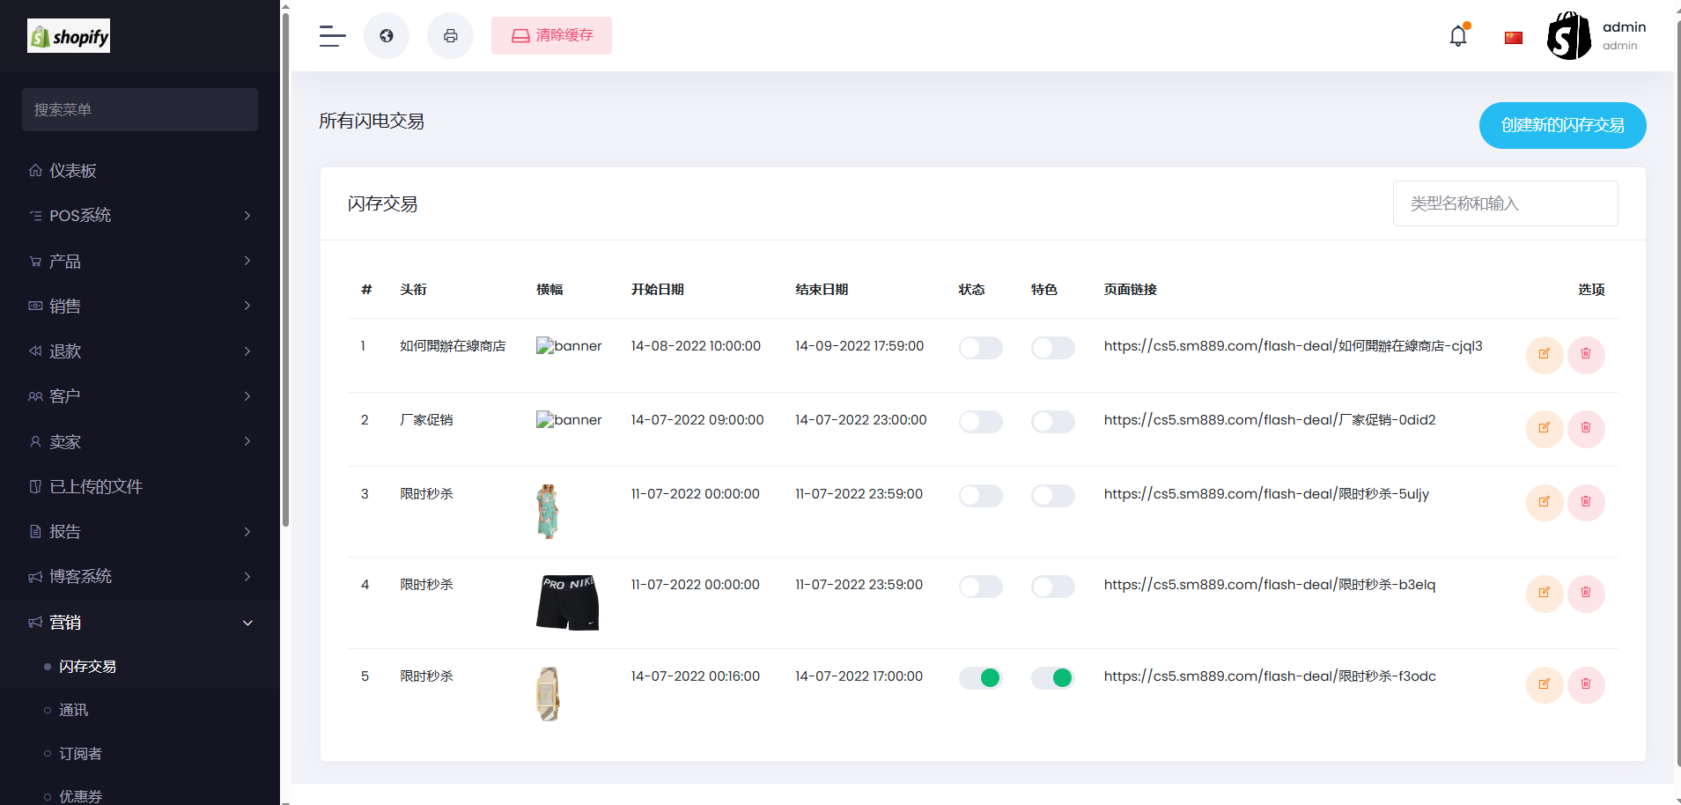Screen dimensions: 1681x805
Task: Enable status toggle for 如何開辦在線商店
Action: tap(980, 348)
